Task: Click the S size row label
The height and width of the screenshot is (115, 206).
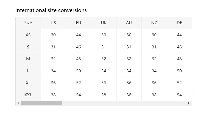Action: (x=28, y=47)
